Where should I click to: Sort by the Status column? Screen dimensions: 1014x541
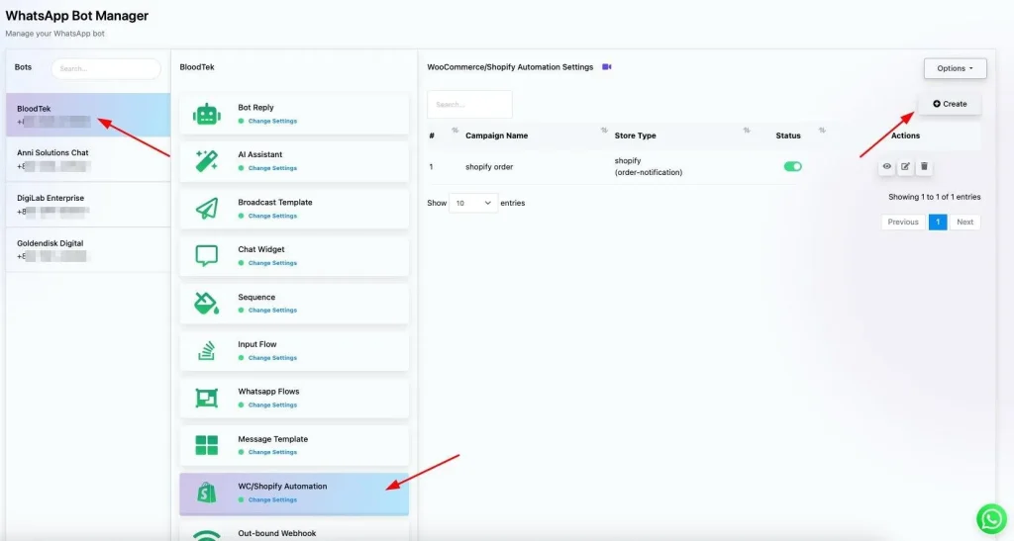coord(821,131)
